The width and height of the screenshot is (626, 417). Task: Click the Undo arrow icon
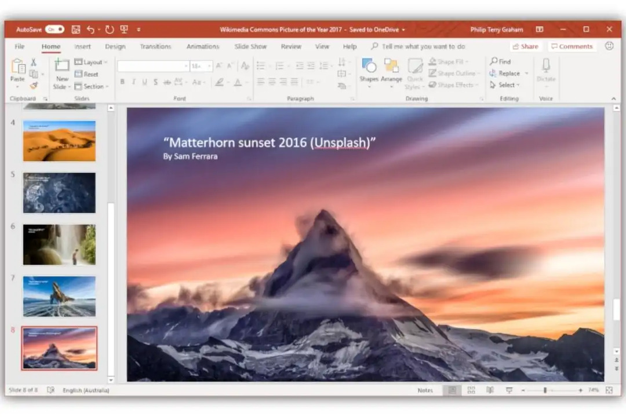coord(90,30)
